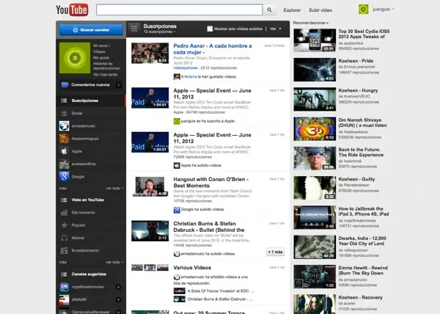
Task: Select Videos in the channel menu
Action: (x=99, y=51)
